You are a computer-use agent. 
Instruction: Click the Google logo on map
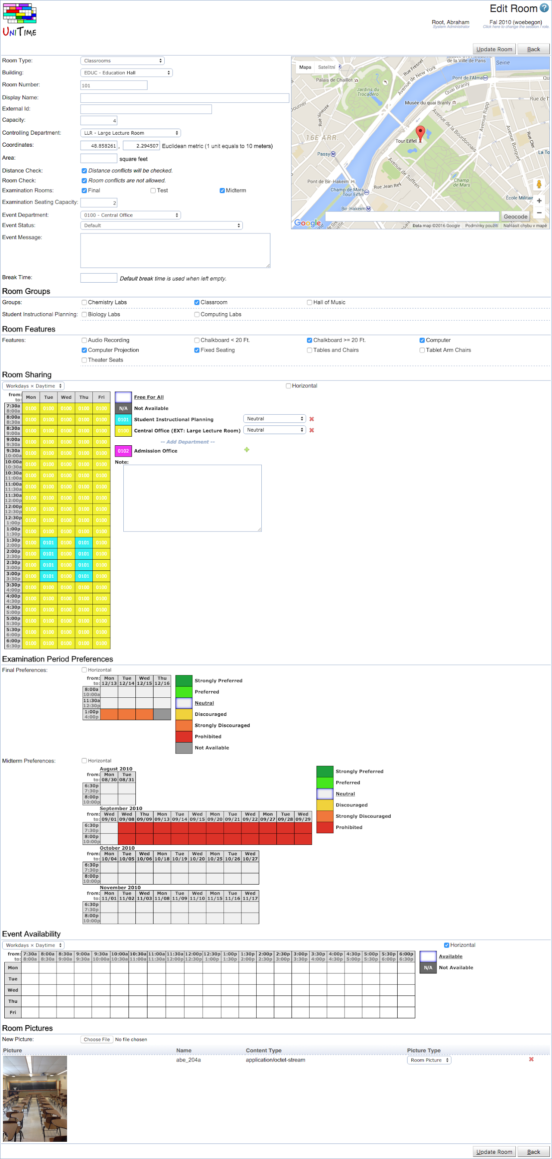coord(307,223)
